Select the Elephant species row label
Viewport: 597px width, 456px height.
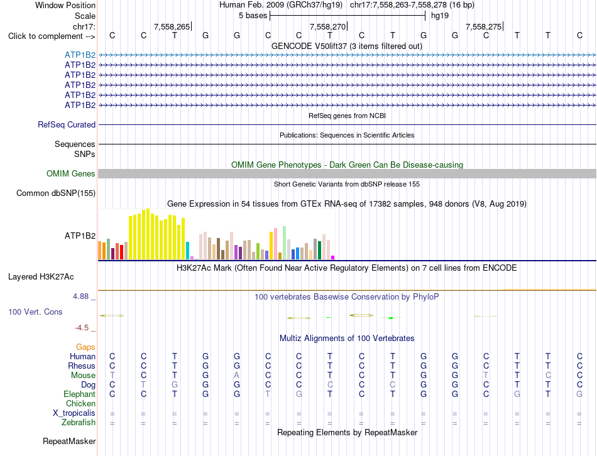80,394
